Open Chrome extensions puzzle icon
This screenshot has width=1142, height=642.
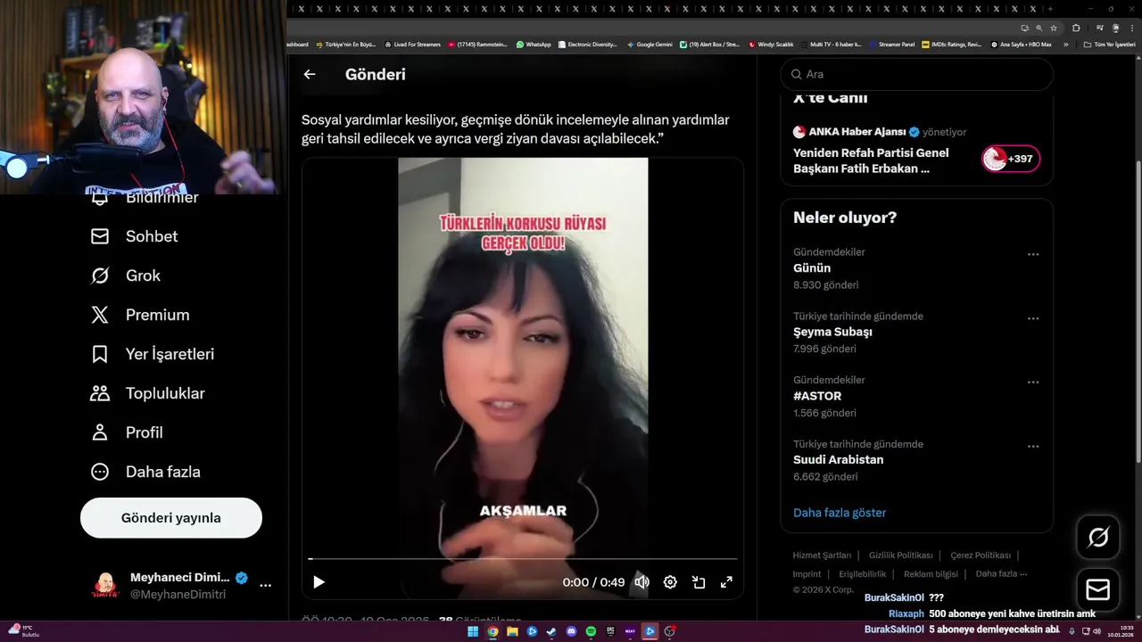(1076, 28)
